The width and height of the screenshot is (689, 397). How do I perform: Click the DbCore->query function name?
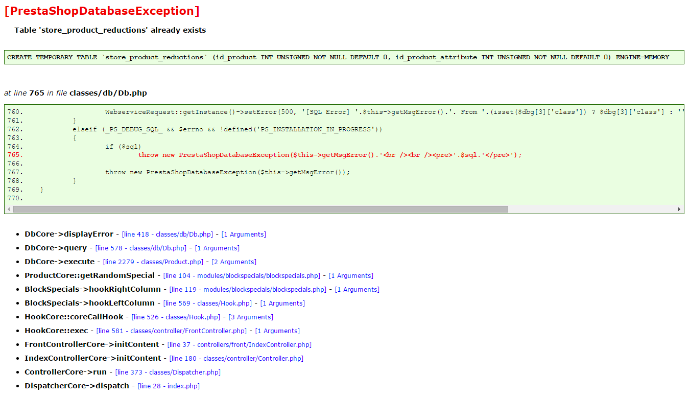56,248
